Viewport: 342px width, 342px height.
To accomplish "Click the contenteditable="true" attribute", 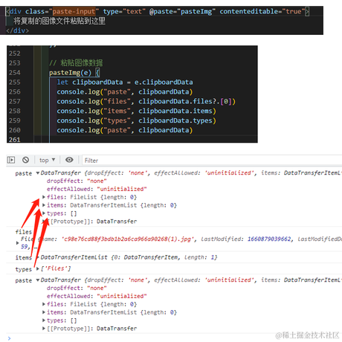I will coord(262,11).
